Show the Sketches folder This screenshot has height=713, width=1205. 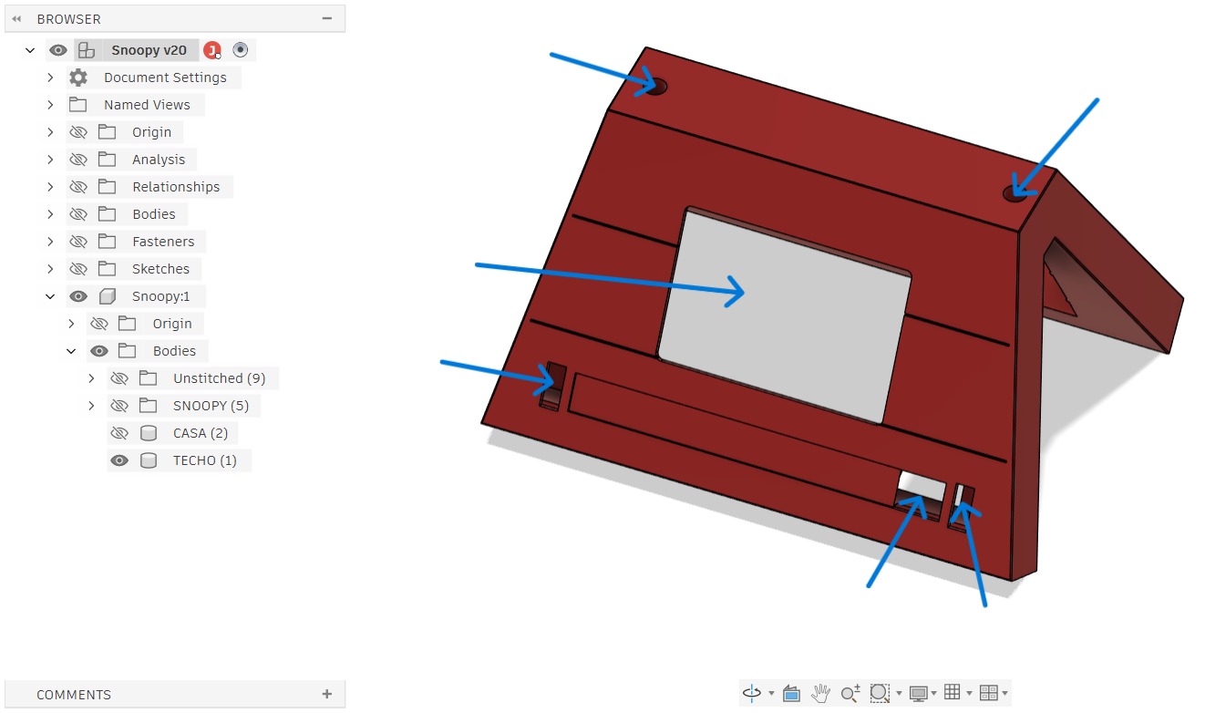(x=78, y=269)
